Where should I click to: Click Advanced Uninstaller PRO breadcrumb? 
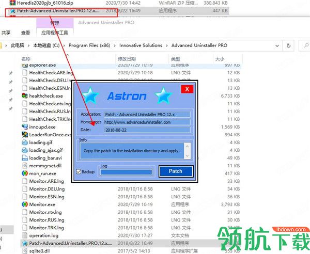(199, 45)
